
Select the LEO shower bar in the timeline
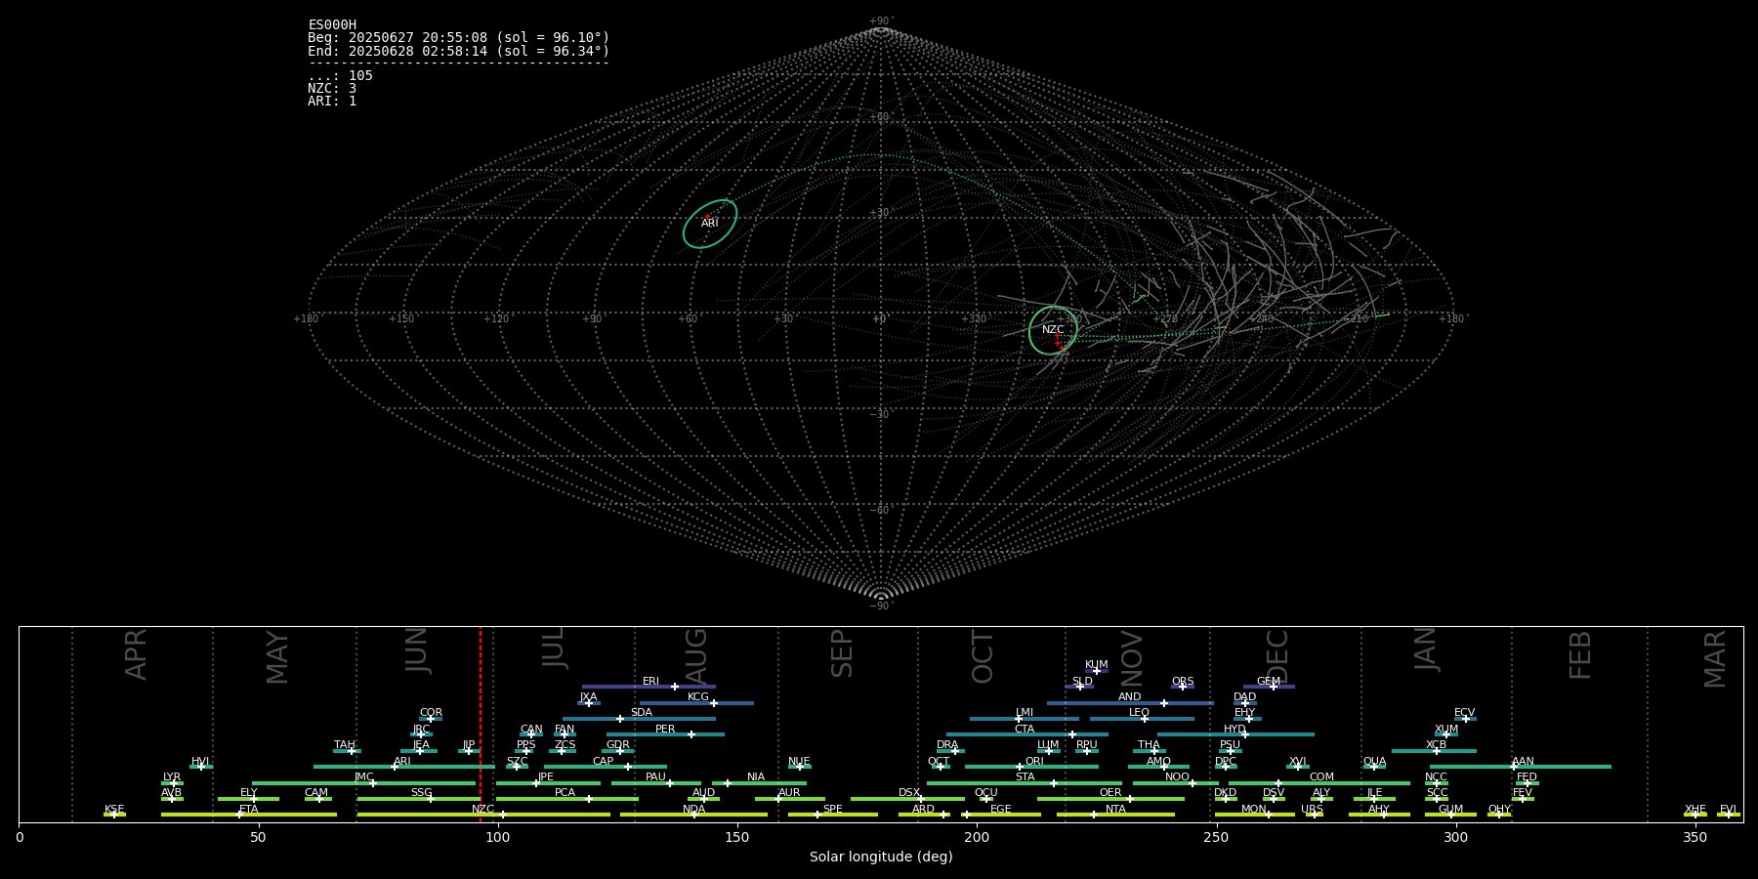pos(1142,719)
